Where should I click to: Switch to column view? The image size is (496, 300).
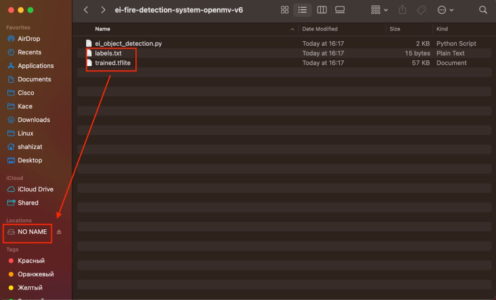(322, 10)
